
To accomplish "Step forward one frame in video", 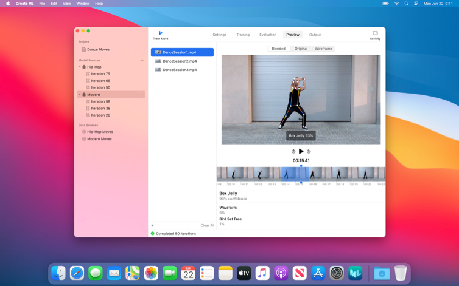I will coord(309,151).
